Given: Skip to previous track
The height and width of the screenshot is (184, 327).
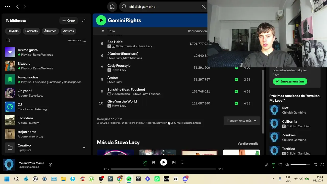Looking at the screenshot, I should pyautogui.click(x=153, y=162).
